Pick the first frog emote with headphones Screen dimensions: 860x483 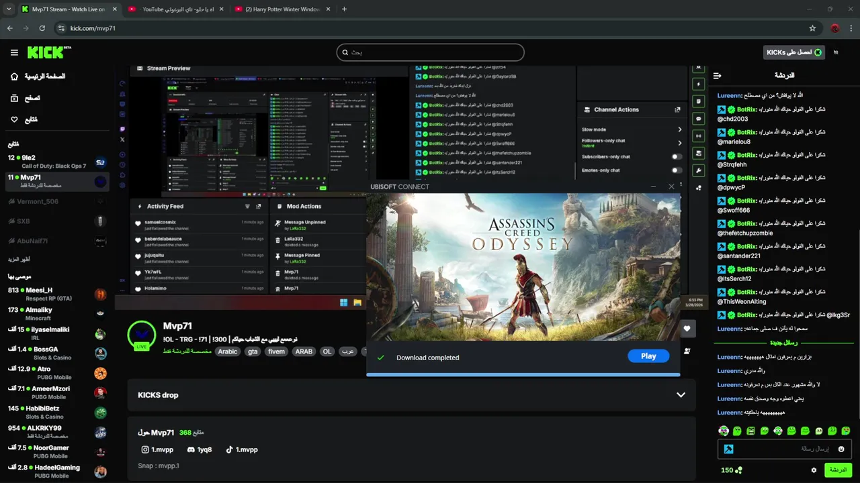coord(724,431)
